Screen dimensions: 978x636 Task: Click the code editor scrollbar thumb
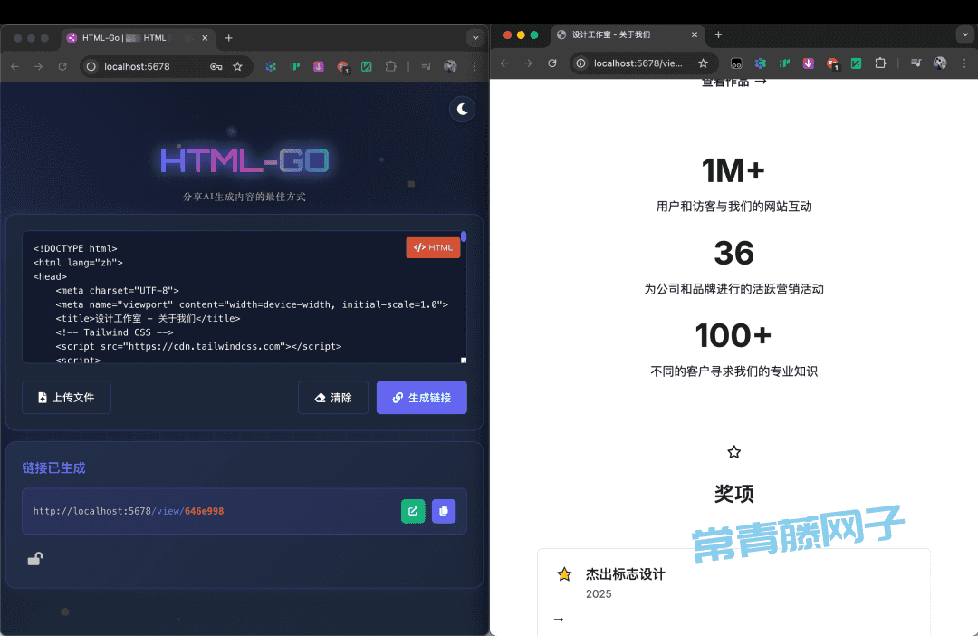click(x=463, y=237)
